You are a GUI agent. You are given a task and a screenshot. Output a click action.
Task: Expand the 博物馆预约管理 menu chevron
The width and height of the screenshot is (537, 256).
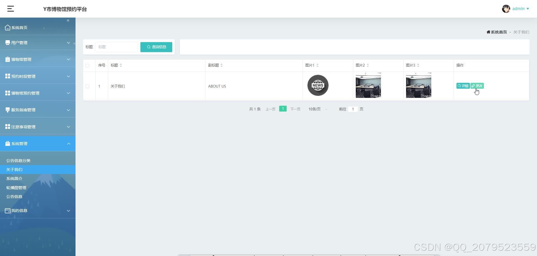68,93
